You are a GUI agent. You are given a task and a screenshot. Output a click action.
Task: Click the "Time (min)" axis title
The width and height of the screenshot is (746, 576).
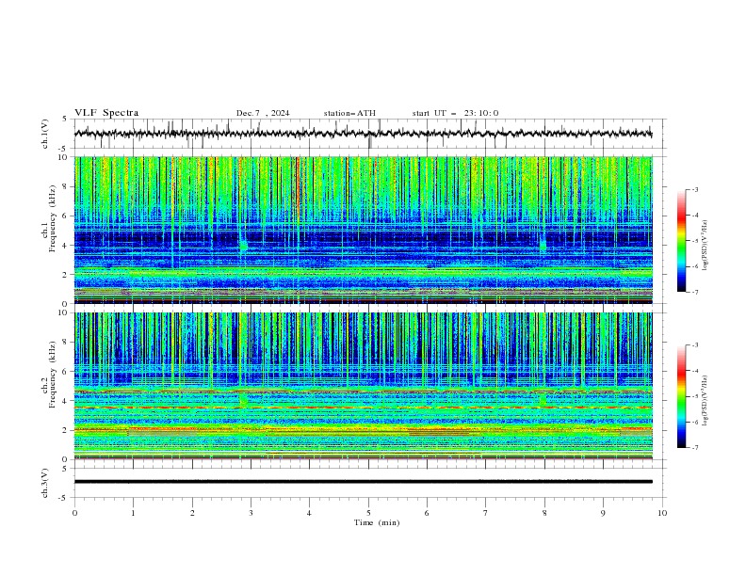click(x=377, y=522)
